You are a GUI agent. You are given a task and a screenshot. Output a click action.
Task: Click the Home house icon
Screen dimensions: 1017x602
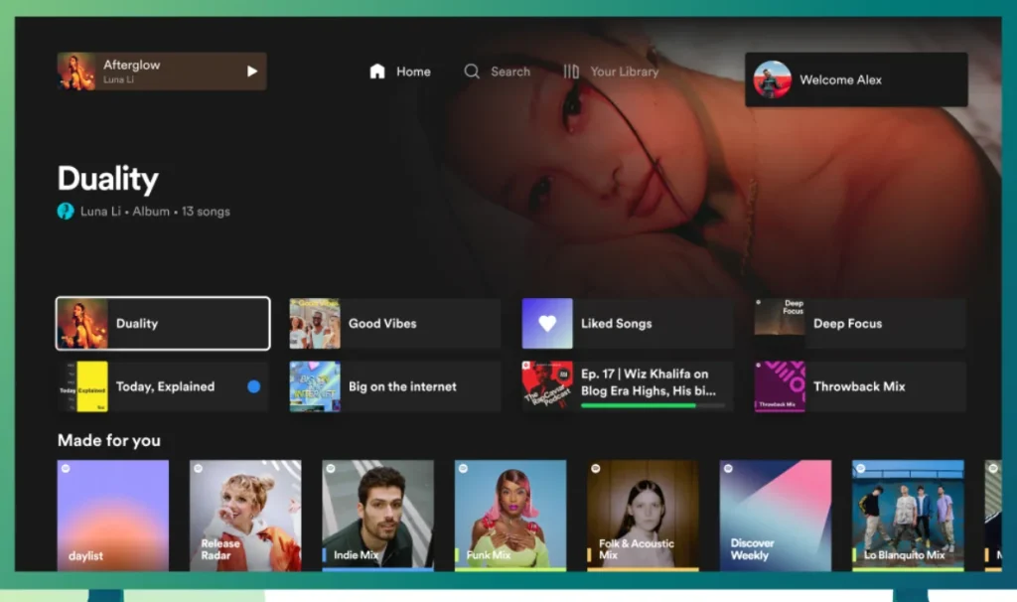pos(377,72)
